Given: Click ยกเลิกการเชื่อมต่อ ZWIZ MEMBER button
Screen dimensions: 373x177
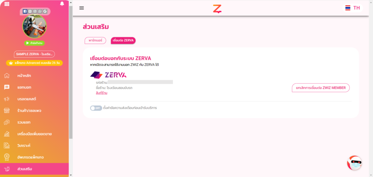Looking at the screenshot, I should pyautogui.click(x=321, y=88).
